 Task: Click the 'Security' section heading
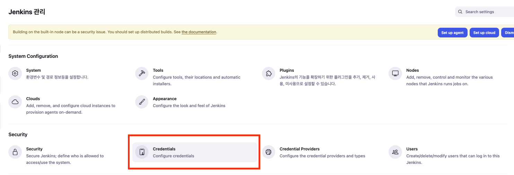pyautogui.click(x=18, y=134)
